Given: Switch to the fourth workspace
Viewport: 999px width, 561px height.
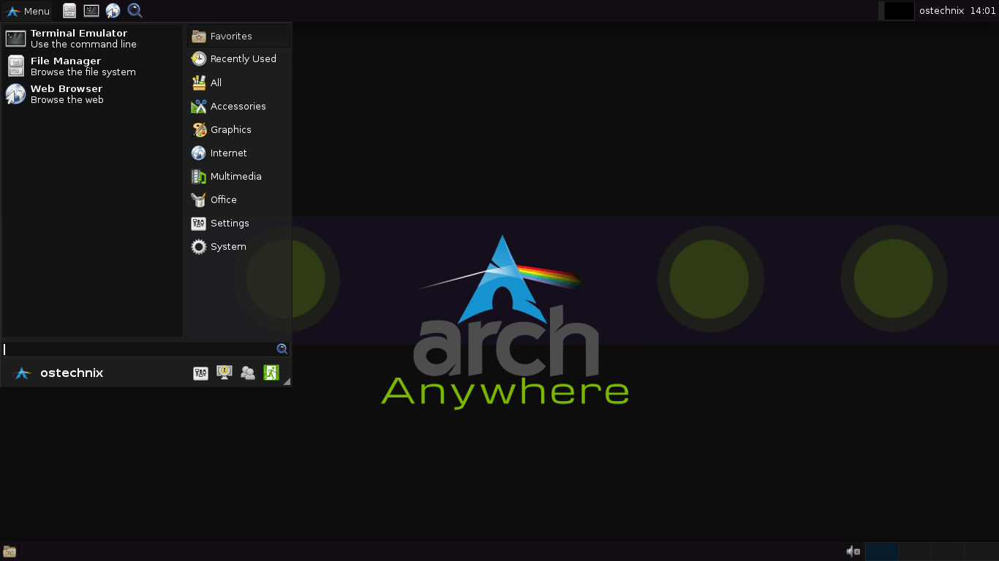Looking at the screenshot, I should coord(981,552).
